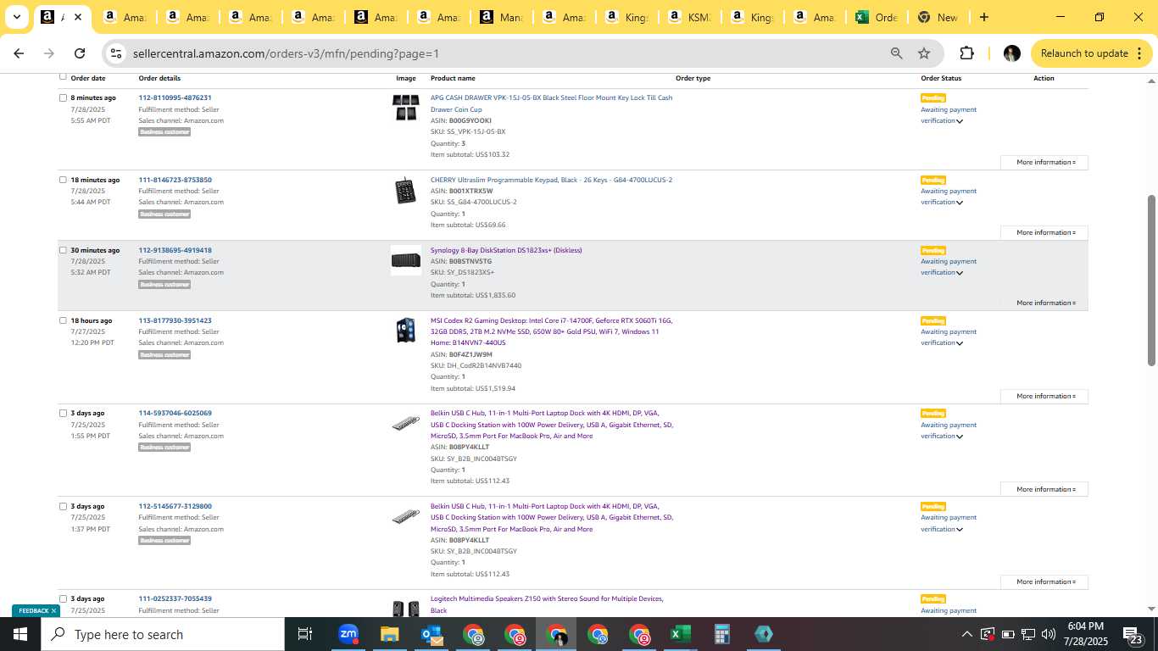This screenshot has height=651, width=1158.
Task: Open Windows Start menu
Action: coord(20,634)
